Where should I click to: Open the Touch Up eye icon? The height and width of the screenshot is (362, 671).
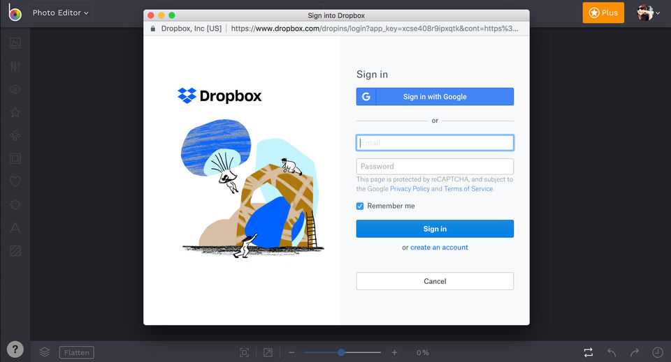point(15,89)
